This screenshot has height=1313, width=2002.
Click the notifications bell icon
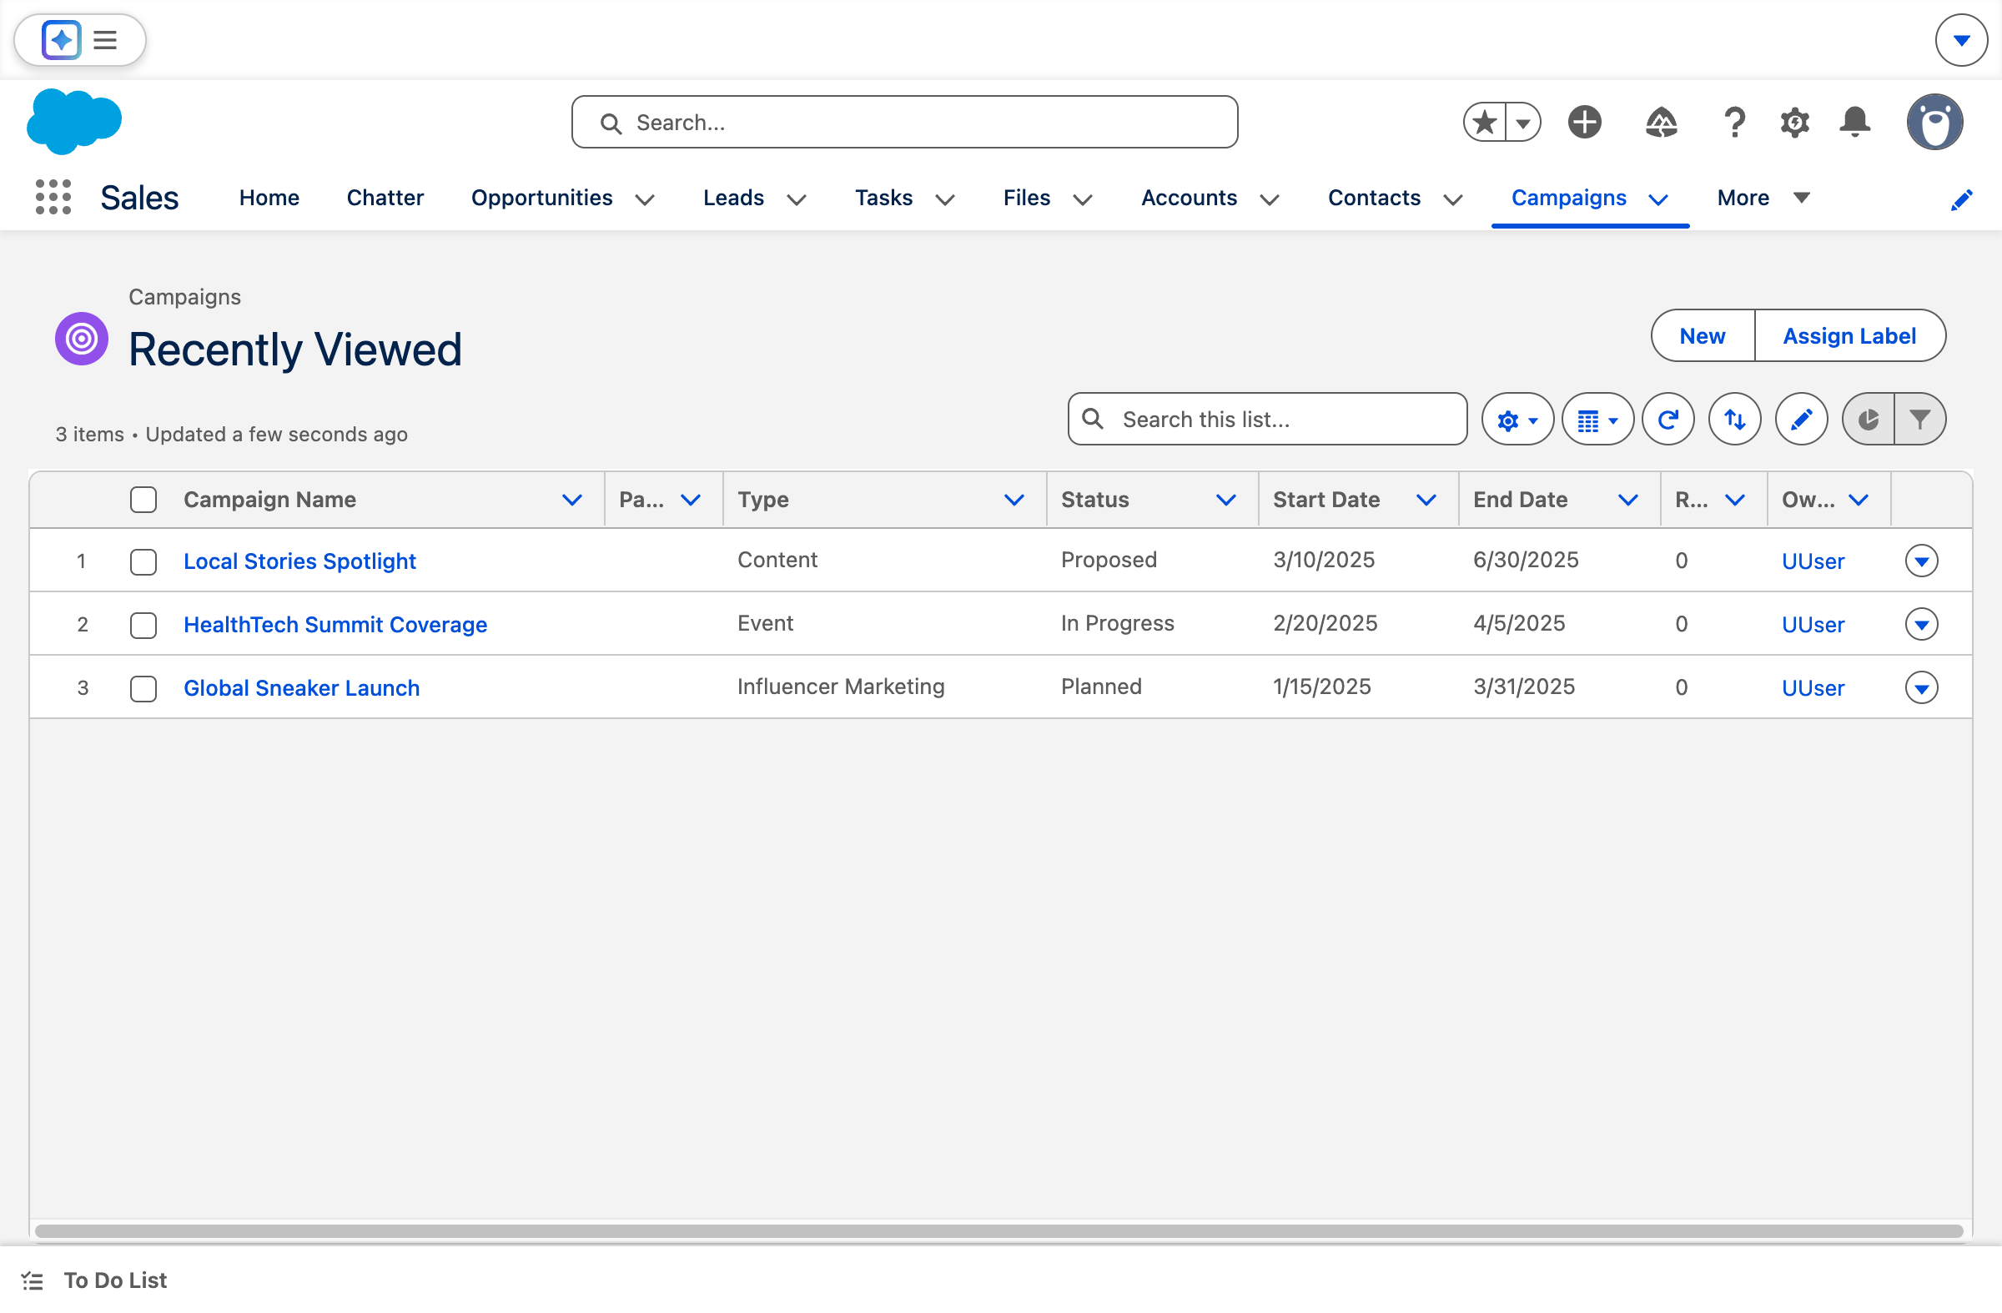[x=1855, y=123]
